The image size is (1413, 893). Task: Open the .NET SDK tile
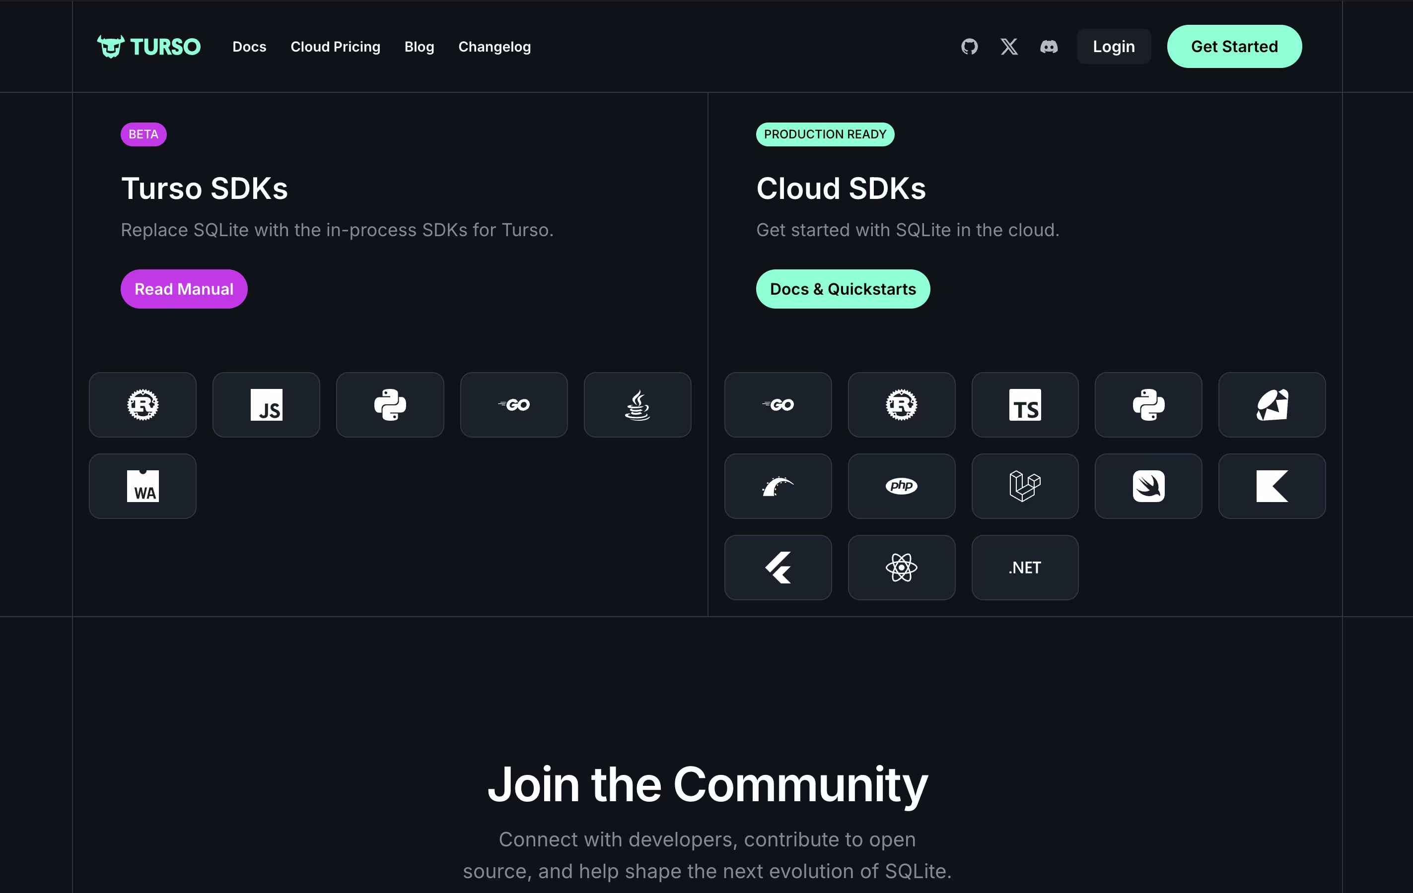coord(1025,568)
